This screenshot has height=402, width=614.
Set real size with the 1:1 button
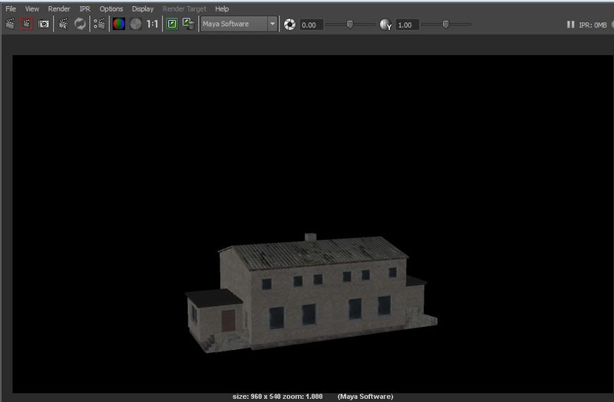pyautogui.click(x=153, y=24)
